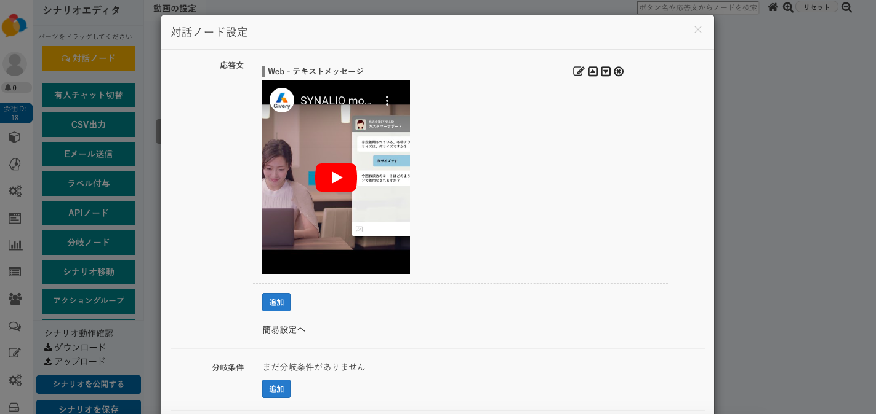Select the CSV出力 part

pos(89,125)
